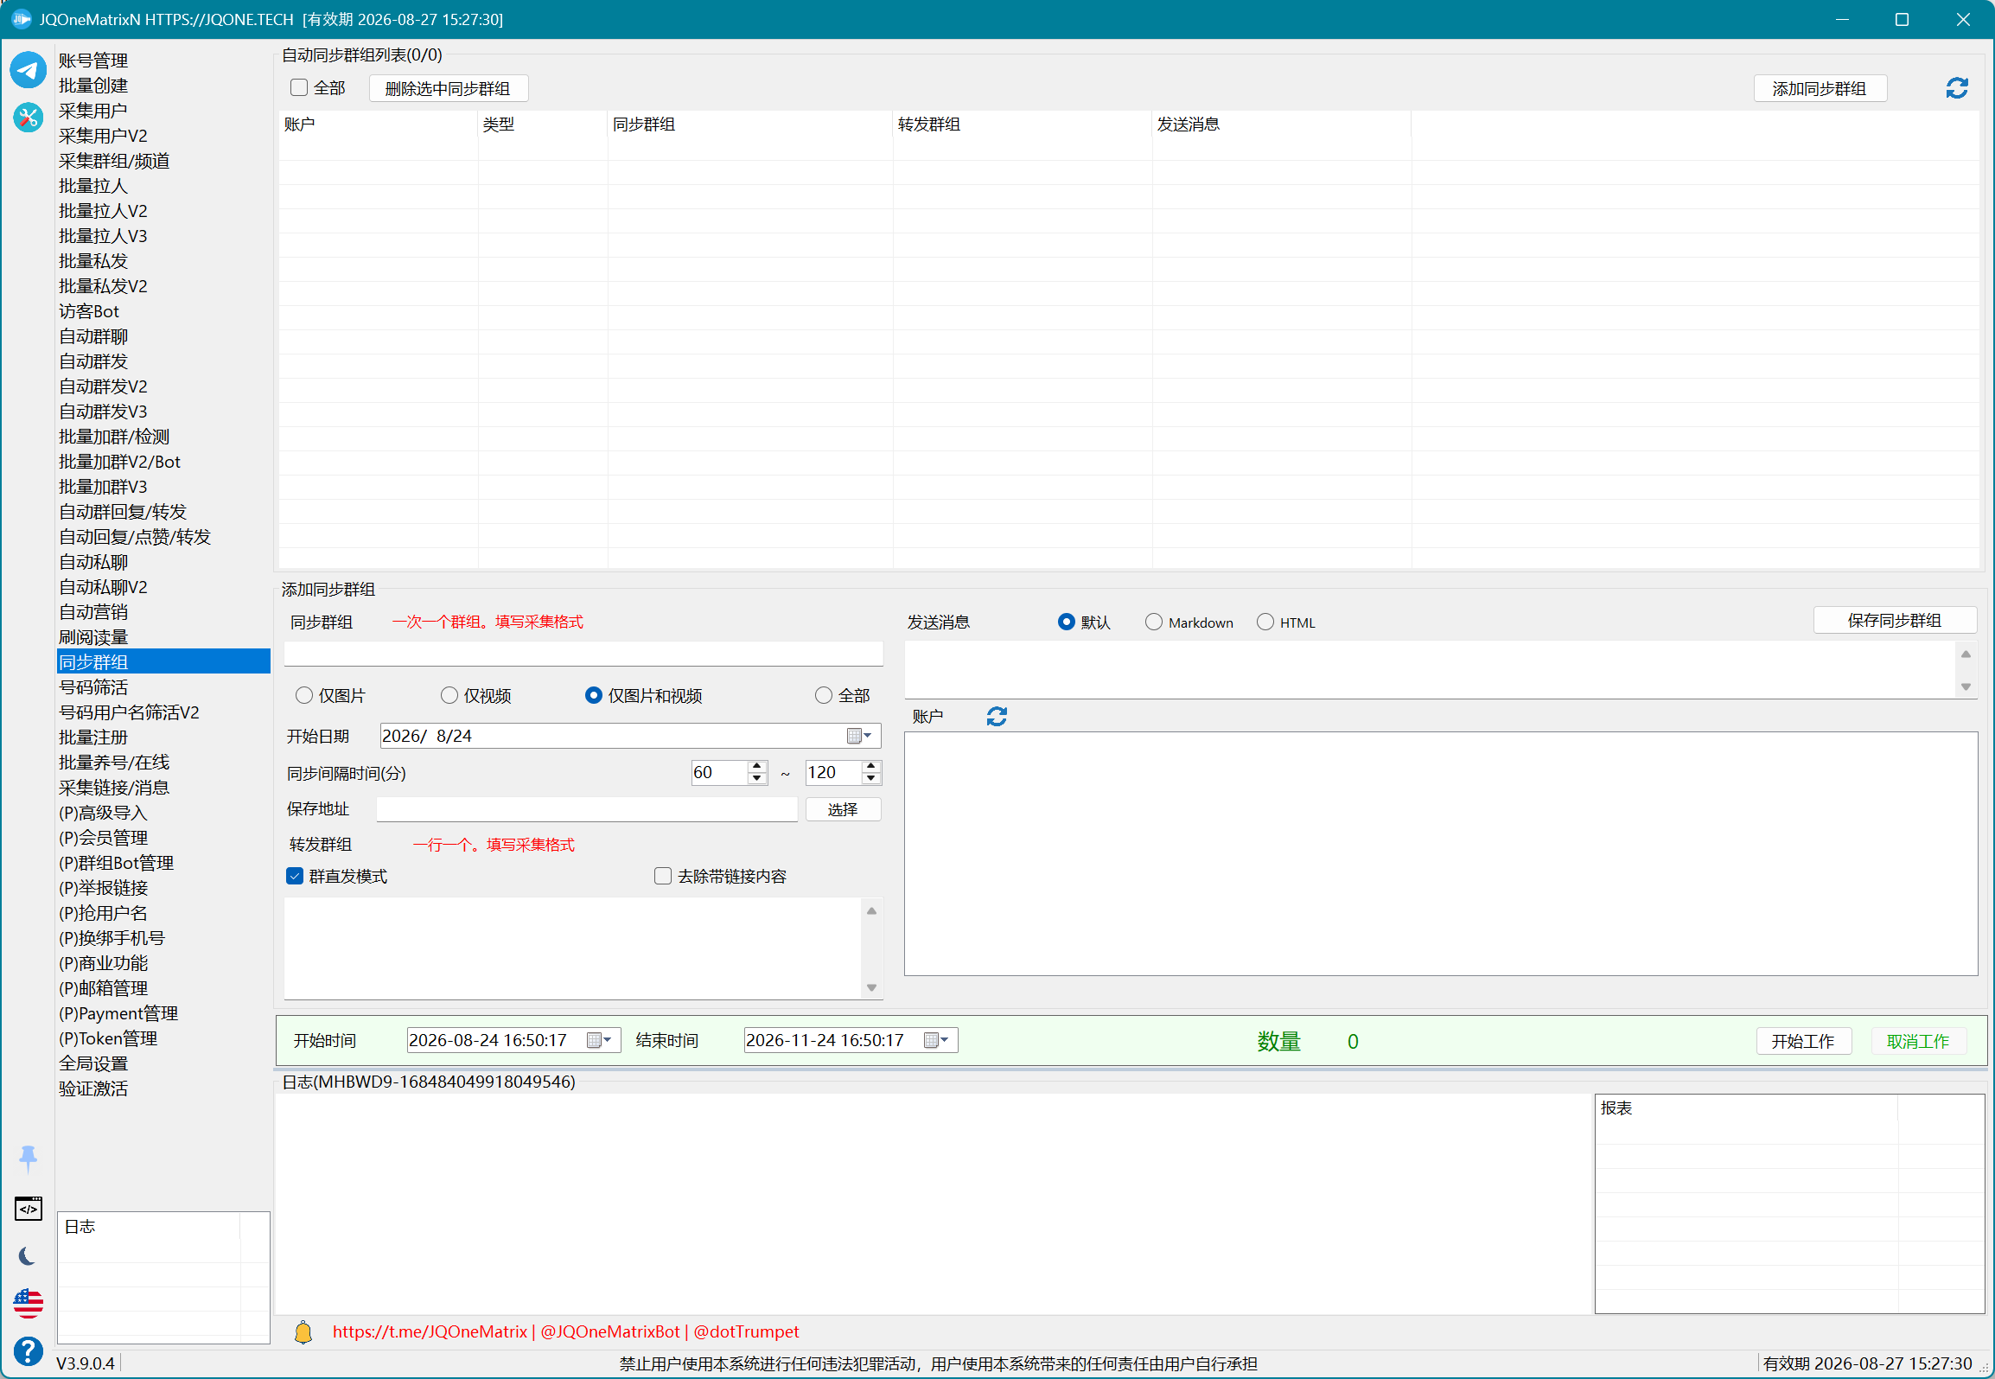Refresh the sync group list
This screenshot has height=1379, width=1995.
(1957, 88)
